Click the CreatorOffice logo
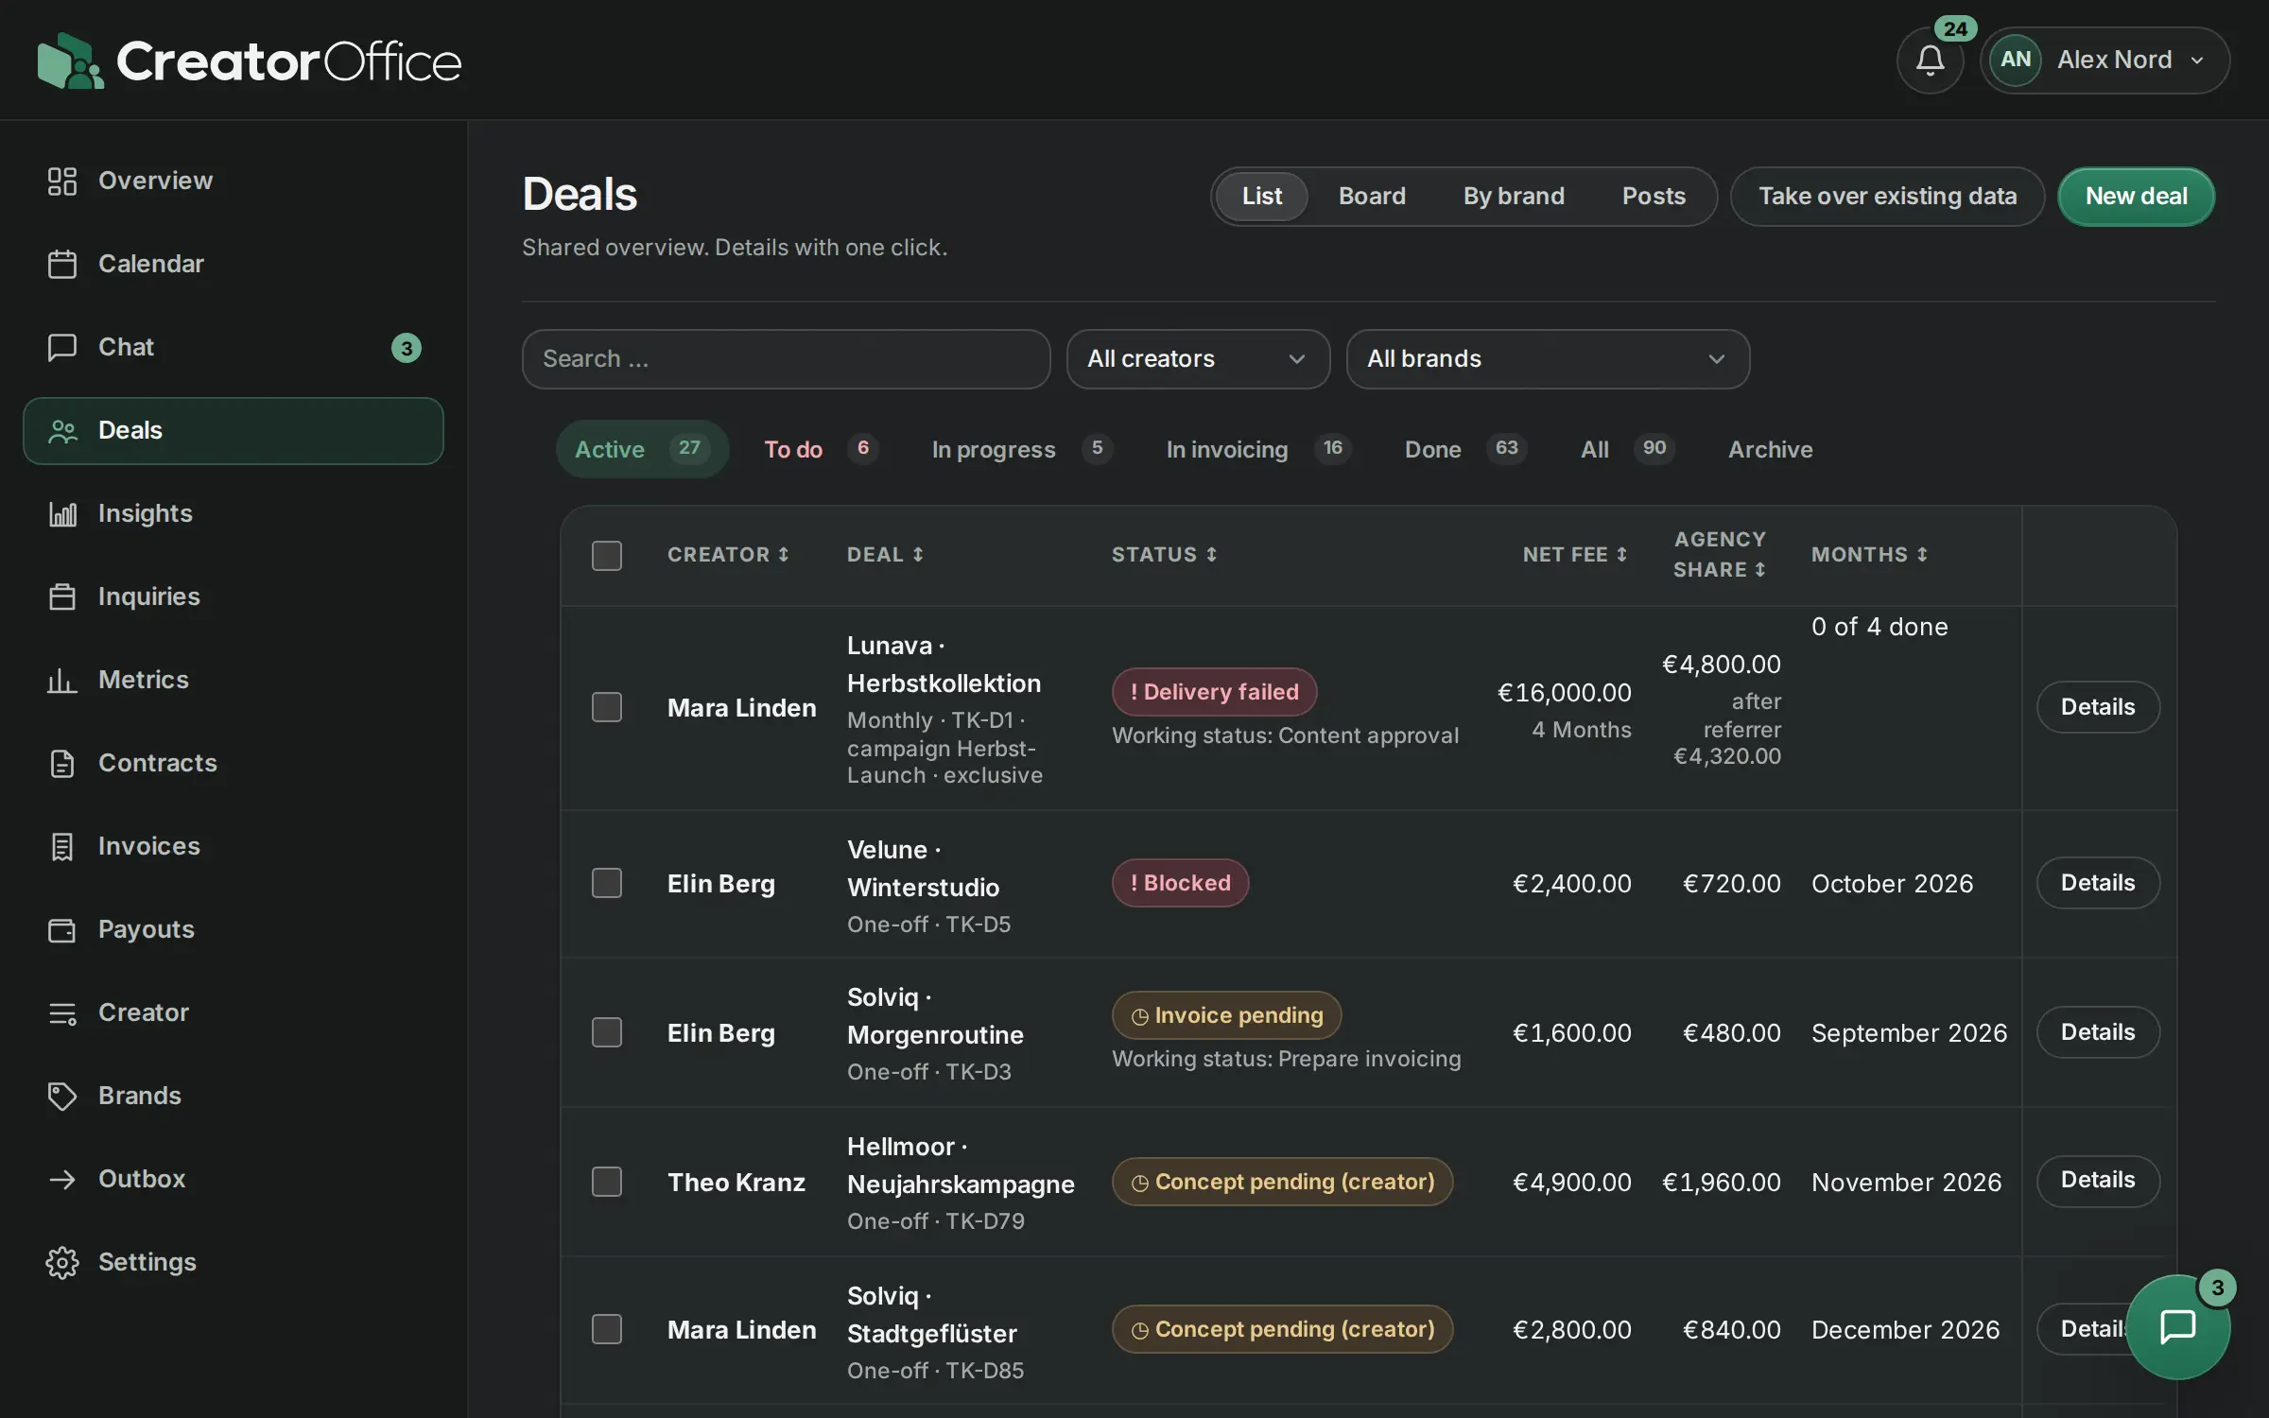The height and width of the screenshot is (1418, 2269). [250, 61]
